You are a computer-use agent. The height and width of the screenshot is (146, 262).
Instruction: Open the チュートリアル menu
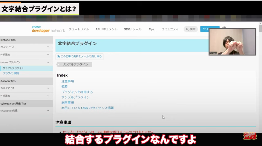coord(79,29)
